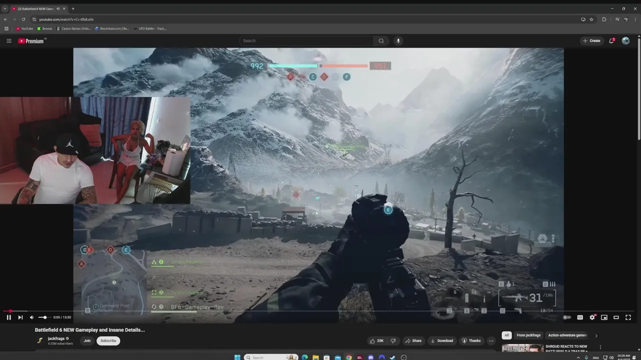Select the 'Action-adventure games' chip
Viewport: 641px width, 360px height.
point(567,335)
